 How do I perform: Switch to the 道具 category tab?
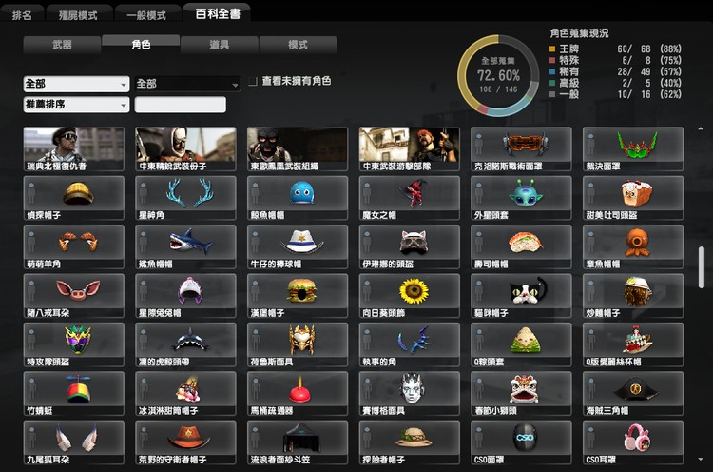pyautogui.click(x=220, y=45)
